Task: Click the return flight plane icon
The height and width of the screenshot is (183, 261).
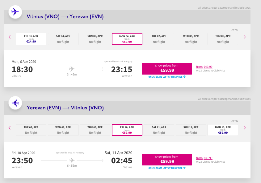Action: [x=15, y=103]
